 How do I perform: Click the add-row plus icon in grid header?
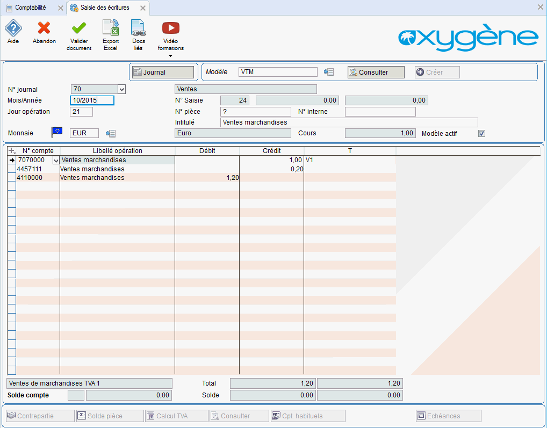point(12,151)
